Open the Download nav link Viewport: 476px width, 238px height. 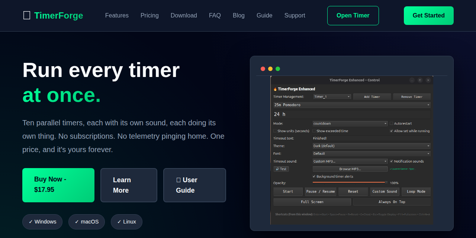pyautogui.click(x=184, y=15)
